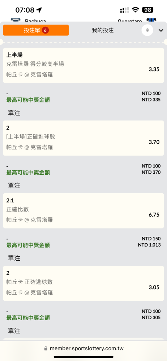Viewport: 167px width, 361px height.
Task: Expand 單注 section below NTD 305
Action: (x=14, y=331)
